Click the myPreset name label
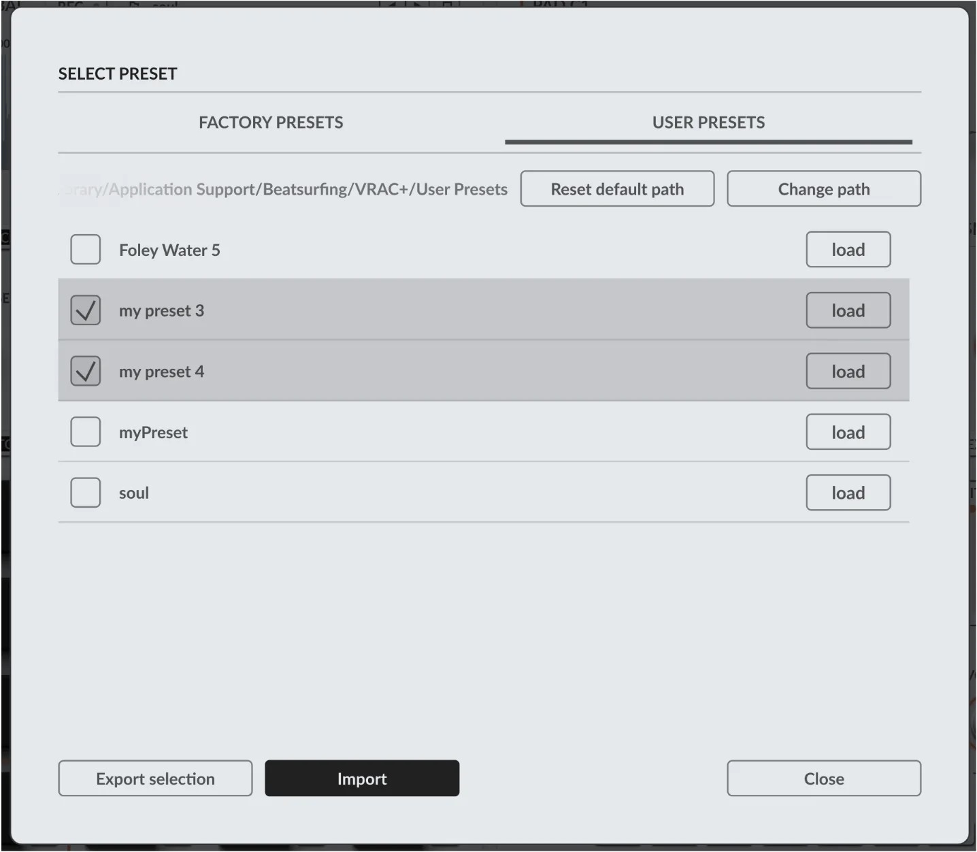 tap(153, 433)
